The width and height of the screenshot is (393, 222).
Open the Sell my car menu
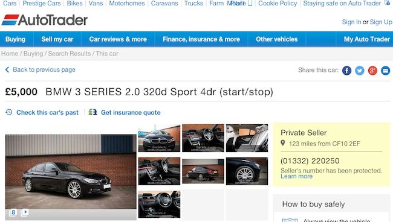tap(57, 39)
